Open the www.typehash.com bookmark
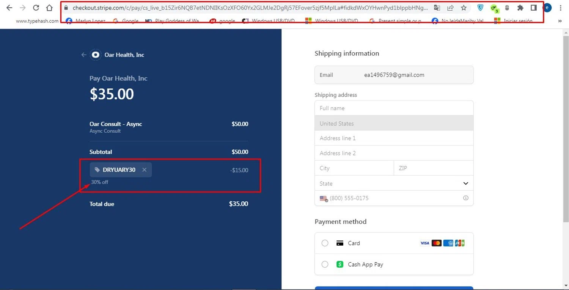Screen dimensions: 569x290 37,21
